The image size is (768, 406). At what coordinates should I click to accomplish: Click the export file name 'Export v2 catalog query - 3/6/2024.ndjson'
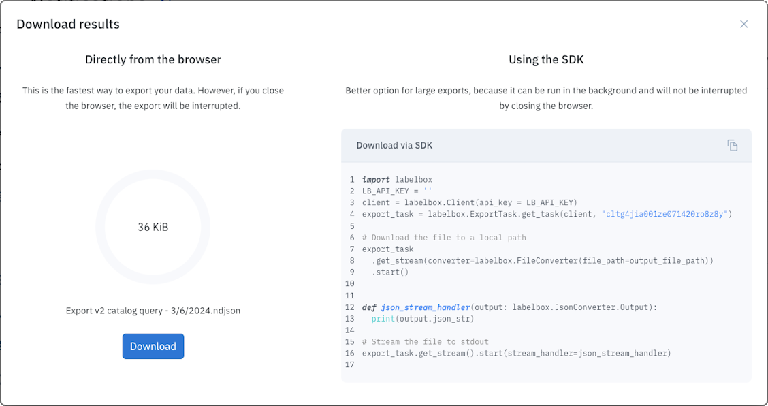[153, 311]
